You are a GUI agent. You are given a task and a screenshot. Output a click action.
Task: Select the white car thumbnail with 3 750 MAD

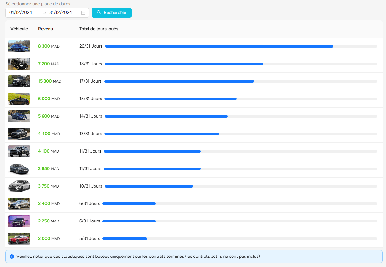click(19, 186)
